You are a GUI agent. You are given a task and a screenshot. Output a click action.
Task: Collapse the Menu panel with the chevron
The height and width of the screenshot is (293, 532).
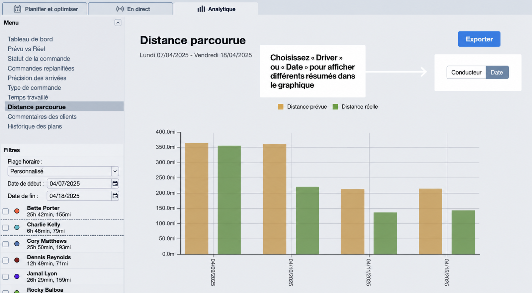(118, 23)
